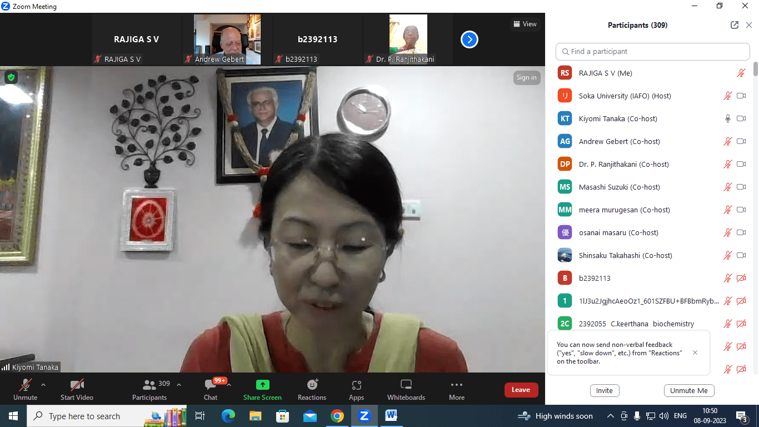759x427 pixels.
Task: Open the Whiteboards tool
Action: 406,385
